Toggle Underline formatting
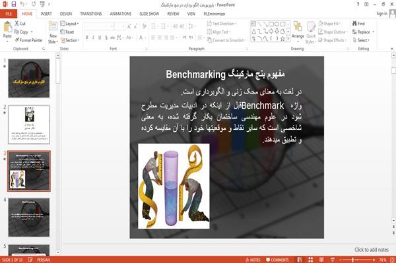 100,38
